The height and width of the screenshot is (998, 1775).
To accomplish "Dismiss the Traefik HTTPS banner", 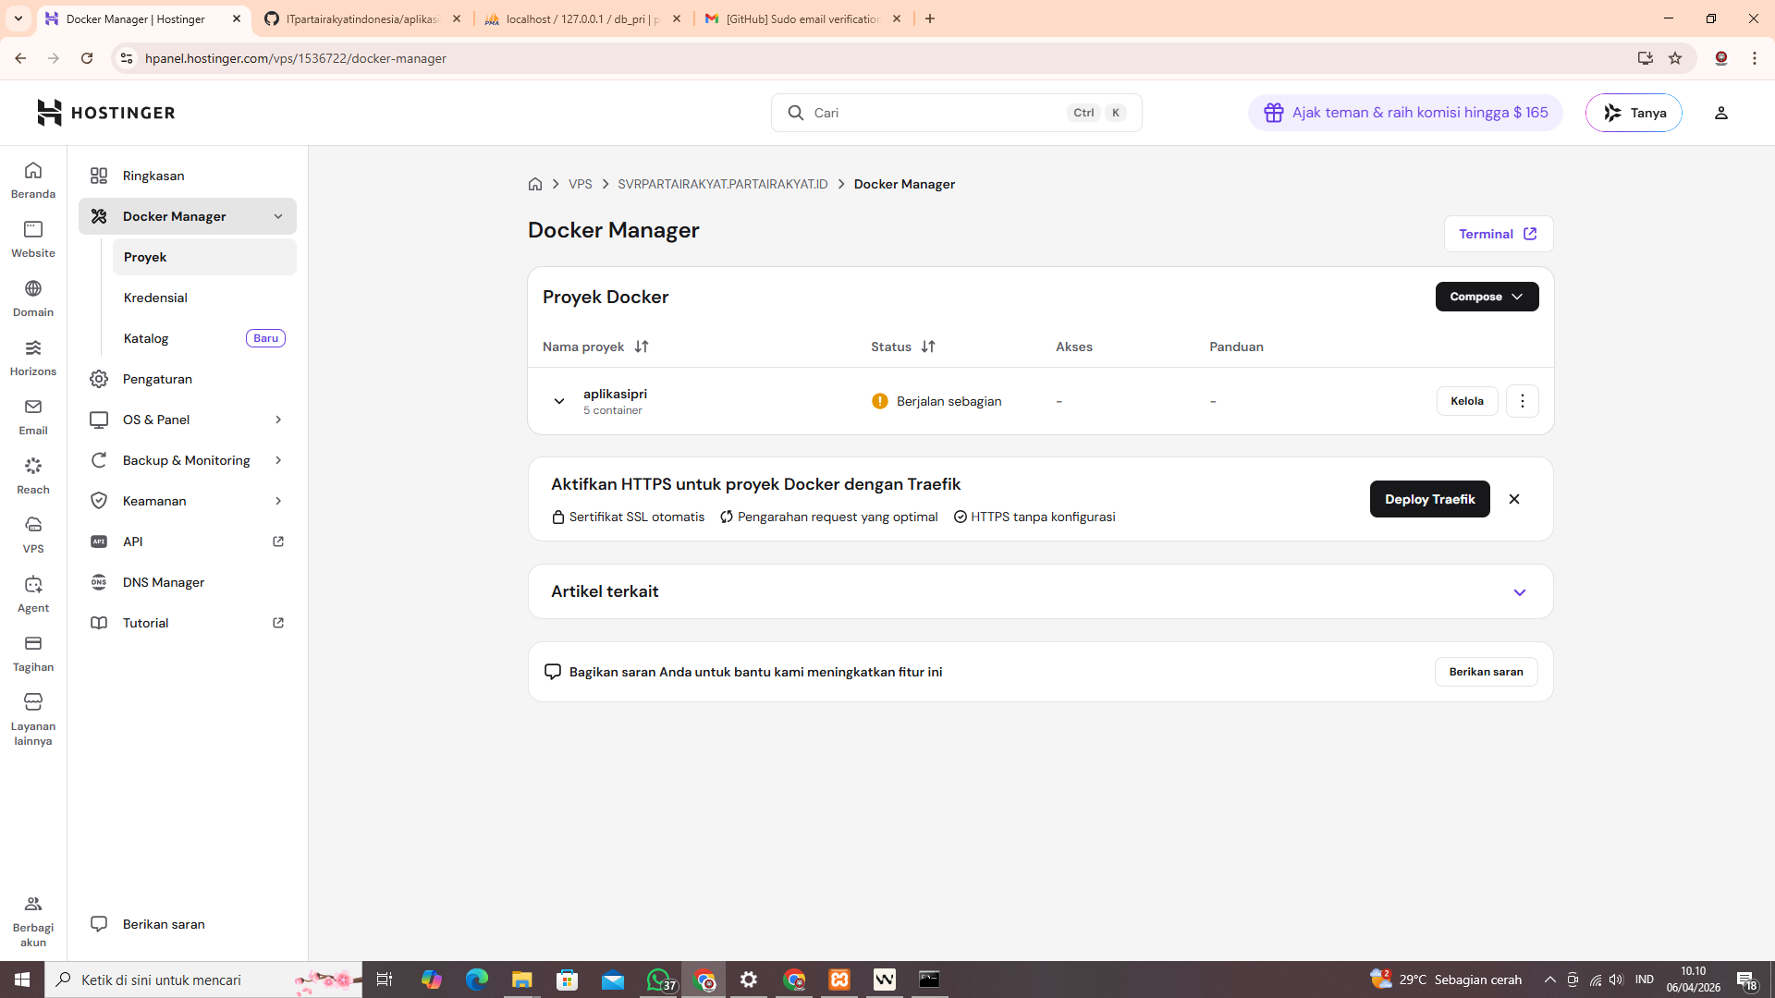I will pyautogui.click(x=1514, y=499).
